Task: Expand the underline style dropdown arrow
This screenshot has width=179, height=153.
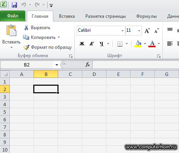Action: pyautogui.click(x=108, y=44)
